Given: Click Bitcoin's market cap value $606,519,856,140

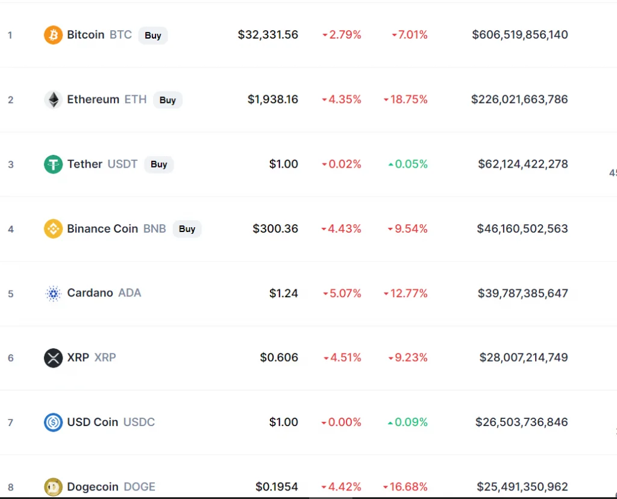Looking at the screenshot, I should tap(520, 34).
